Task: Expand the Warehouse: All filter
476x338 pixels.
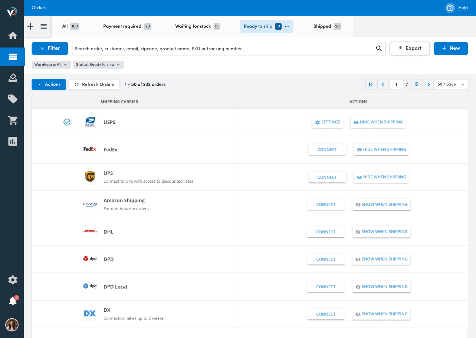Action: coord(51,64)
